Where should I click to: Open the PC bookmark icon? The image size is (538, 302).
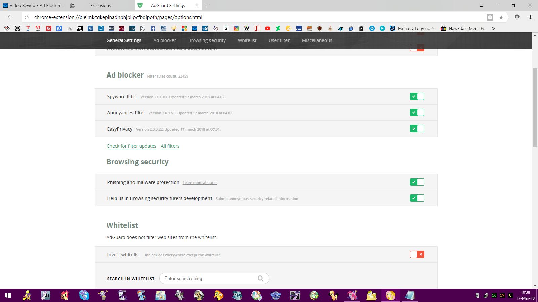click(x=163, y=28)
